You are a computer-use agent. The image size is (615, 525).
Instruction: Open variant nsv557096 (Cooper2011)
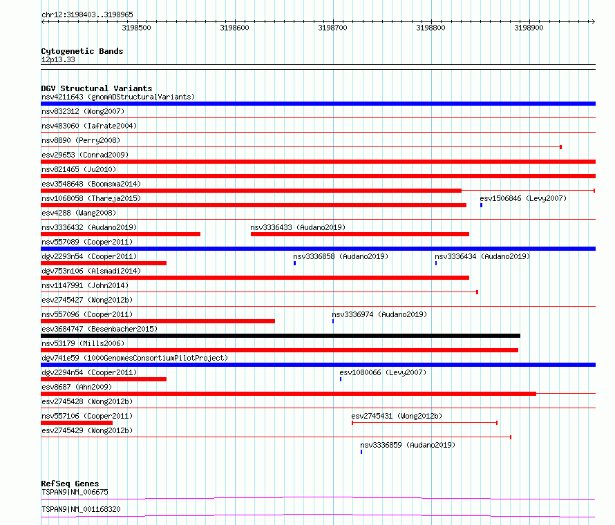pyautogui.click(x=86, y=314)
